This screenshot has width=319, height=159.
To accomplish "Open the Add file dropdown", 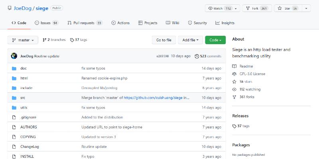I will pos(190,40).
